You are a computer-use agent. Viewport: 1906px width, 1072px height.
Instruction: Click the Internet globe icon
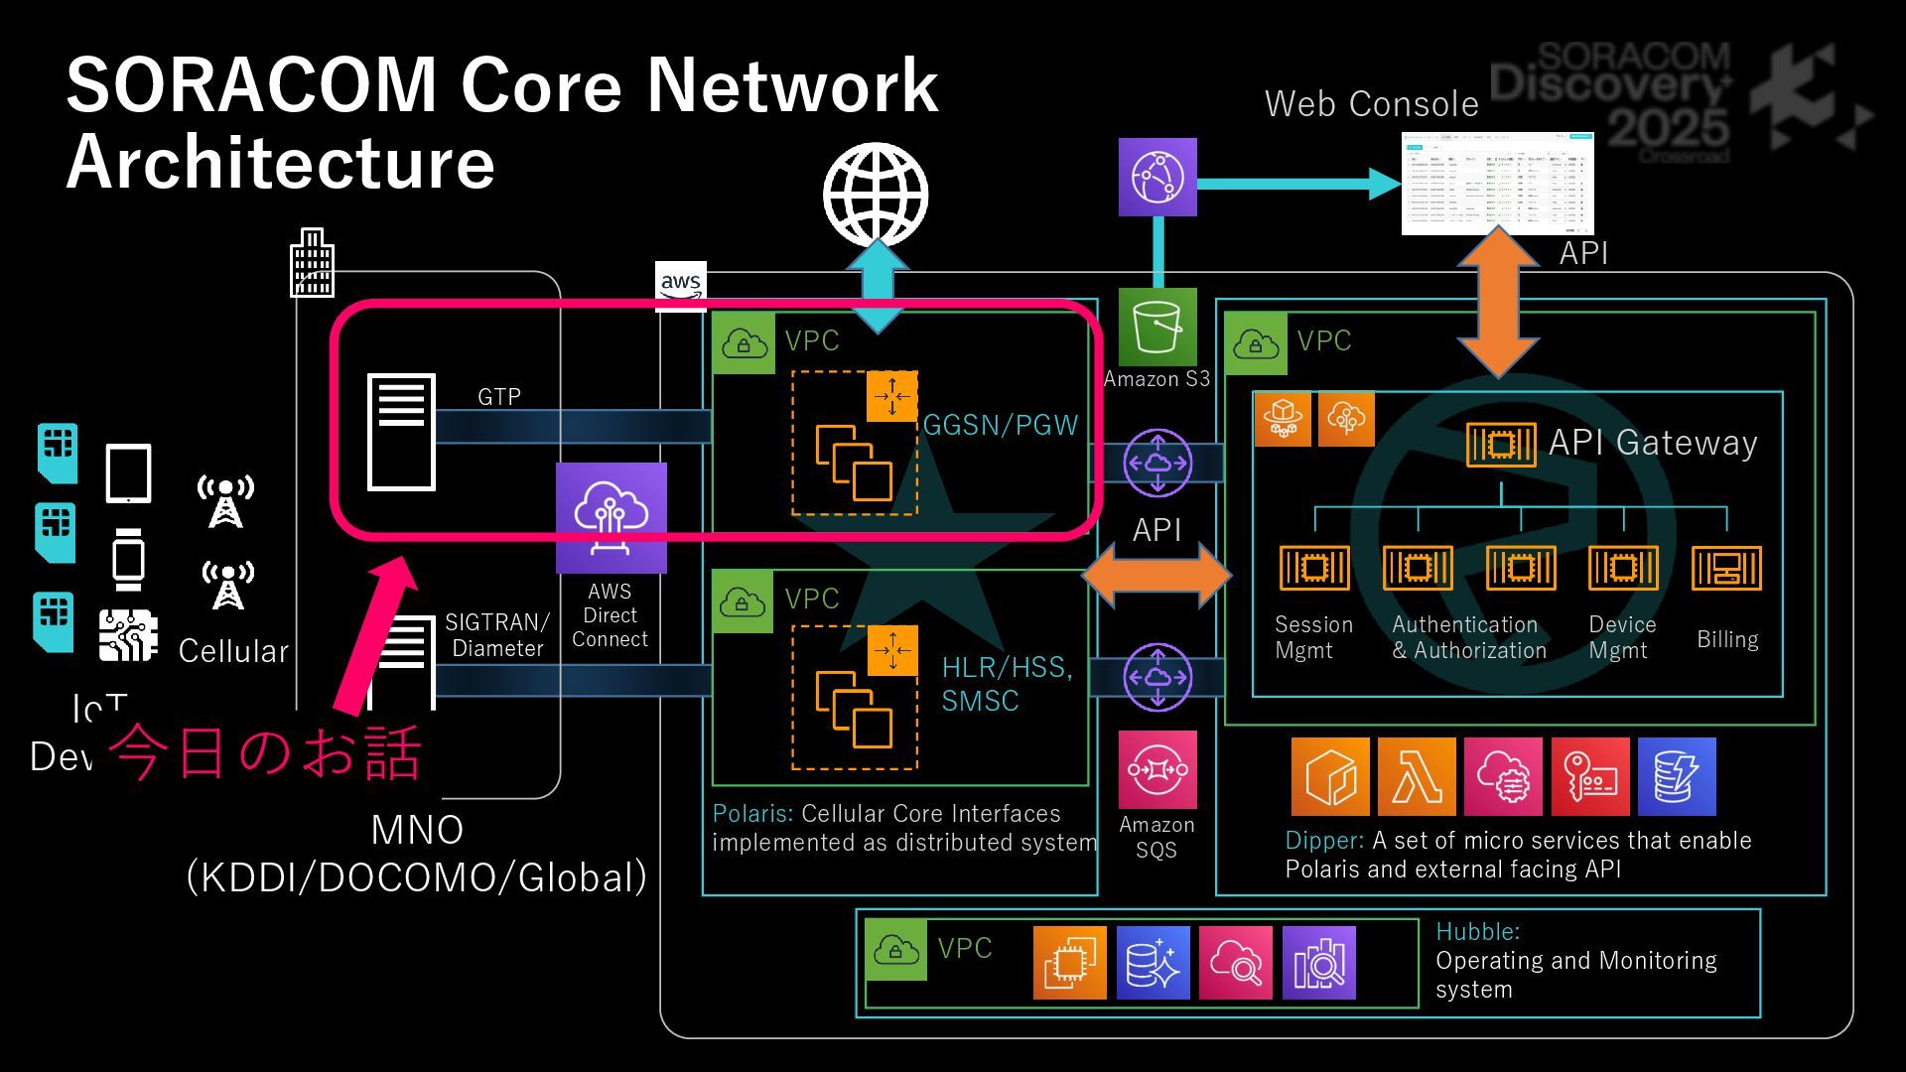pos(876,195)
